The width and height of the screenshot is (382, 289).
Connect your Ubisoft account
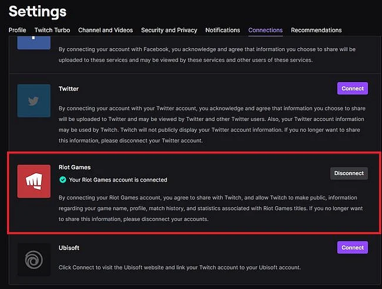tap(352, 247)
